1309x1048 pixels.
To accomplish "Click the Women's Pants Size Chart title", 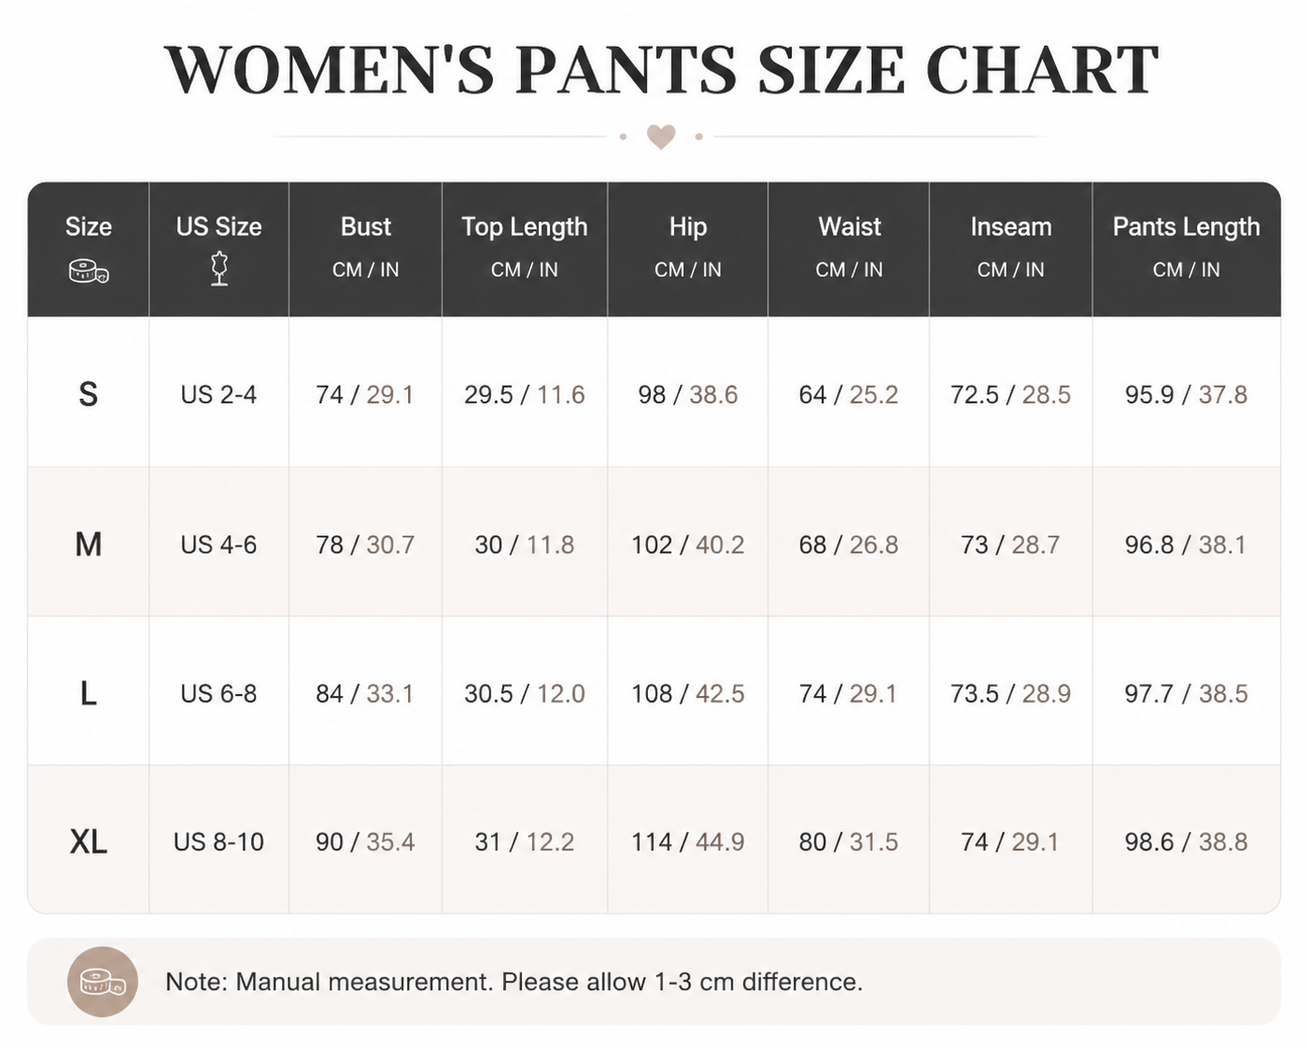I will 661,70.
